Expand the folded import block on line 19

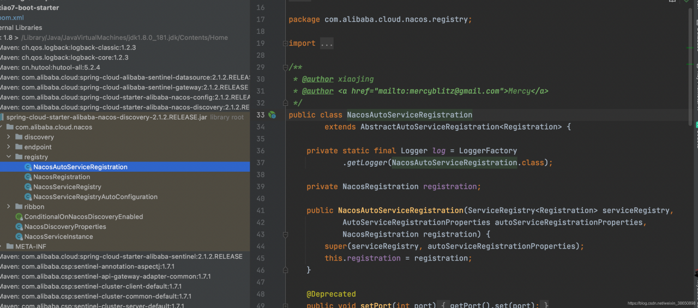(285, 43)
